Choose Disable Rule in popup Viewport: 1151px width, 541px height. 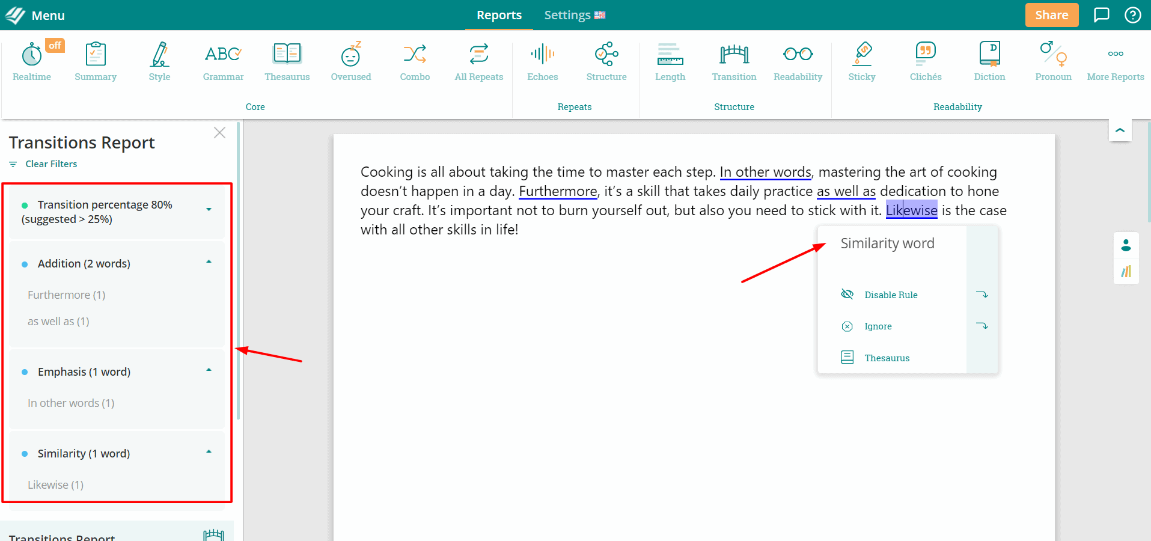[x=891, y=295]
